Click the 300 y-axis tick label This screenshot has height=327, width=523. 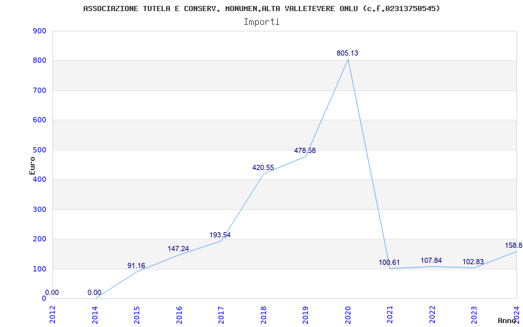[39, 209]
